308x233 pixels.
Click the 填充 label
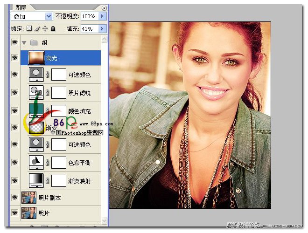73,29
